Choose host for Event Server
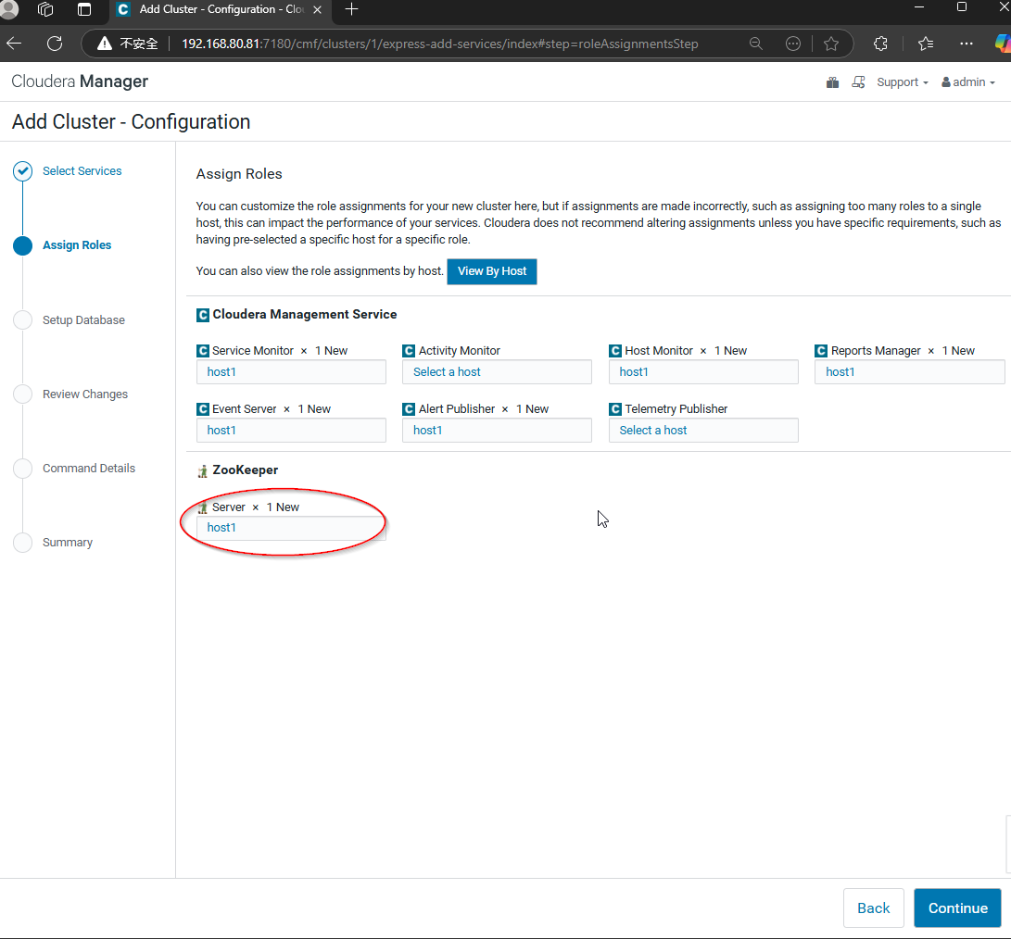Screen dimensions: 1011x939 click(x=291, y=430)
